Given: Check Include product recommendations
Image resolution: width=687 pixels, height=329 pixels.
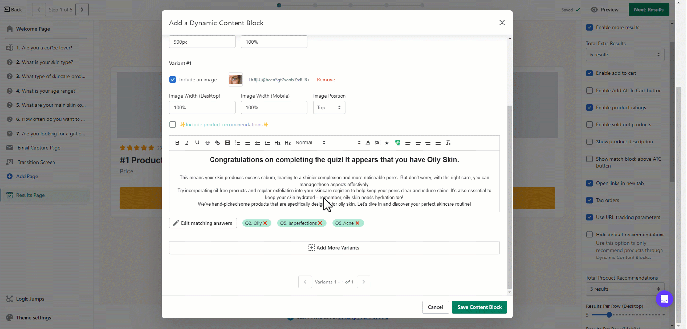Looking at the screenshot, I should click(173, 125).
